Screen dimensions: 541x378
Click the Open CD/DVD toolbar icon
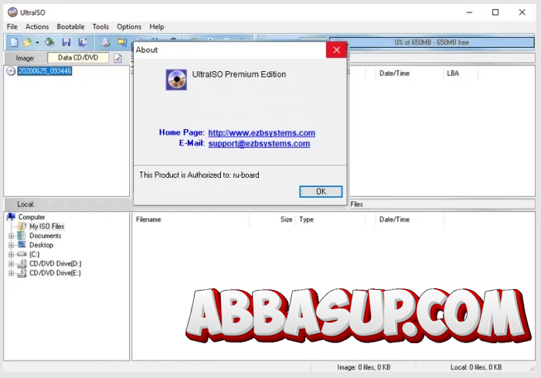click(x=49, y=42)
